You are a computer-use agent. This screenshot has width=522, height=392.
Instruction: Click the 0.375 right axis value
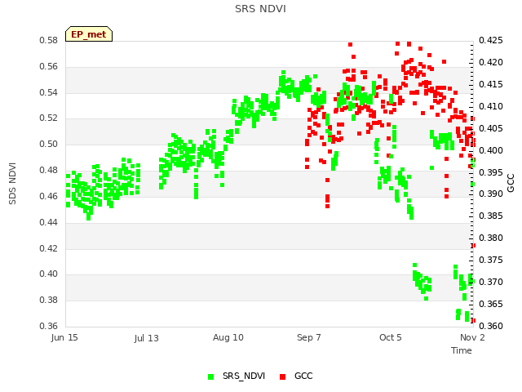point(491,260)
